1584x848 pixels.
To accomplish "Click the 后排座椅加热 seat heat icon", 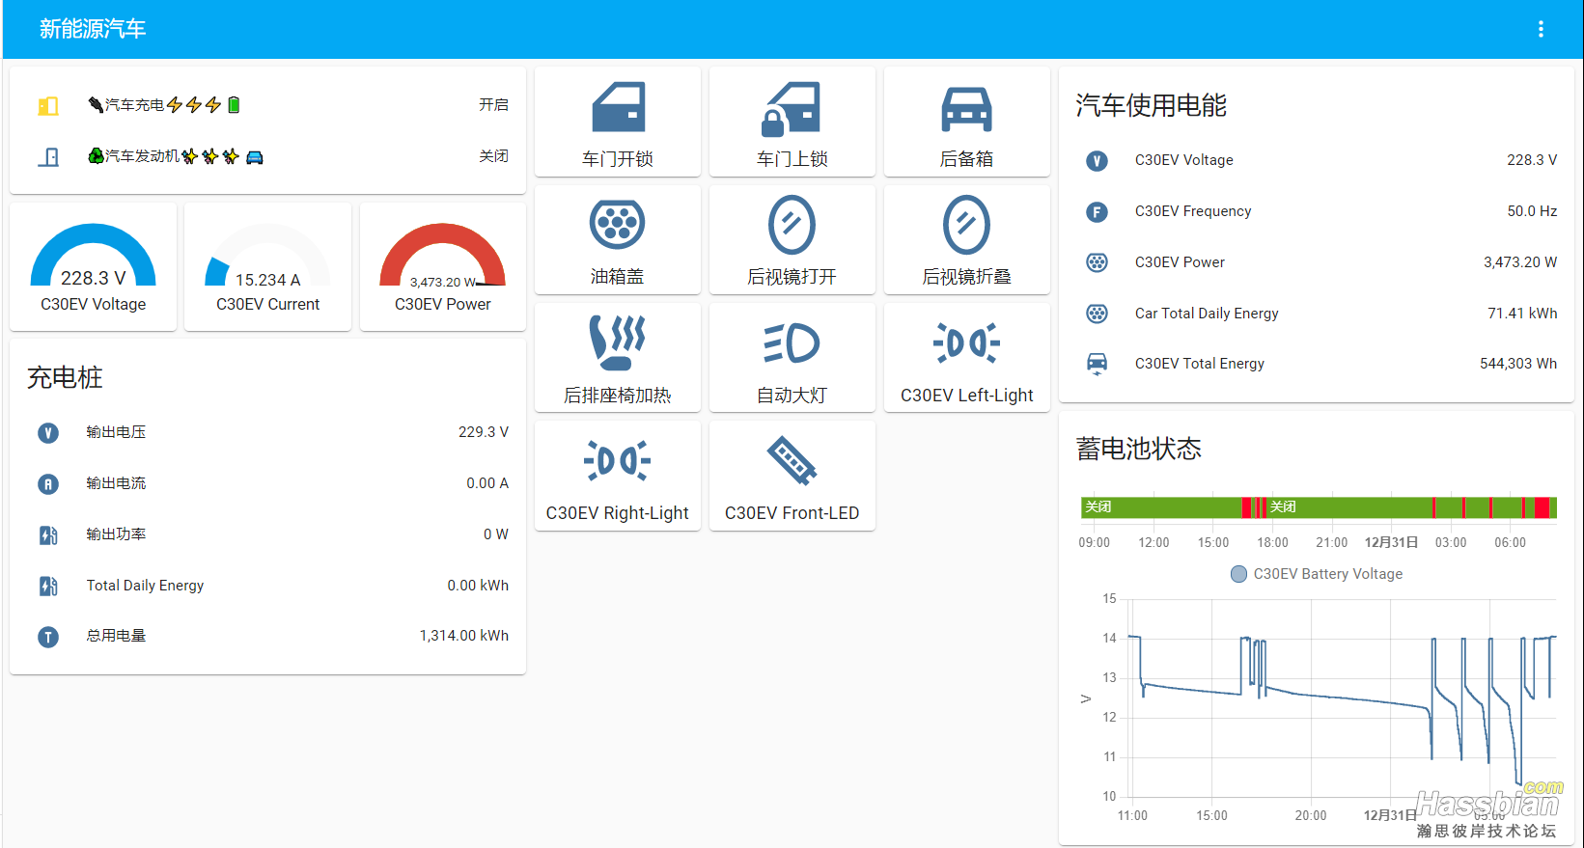I will coord(618,342).
